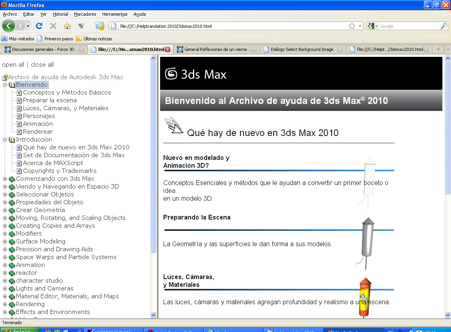
Task: Click the Stop loading X icon
Action: click(x=53, y=26)
